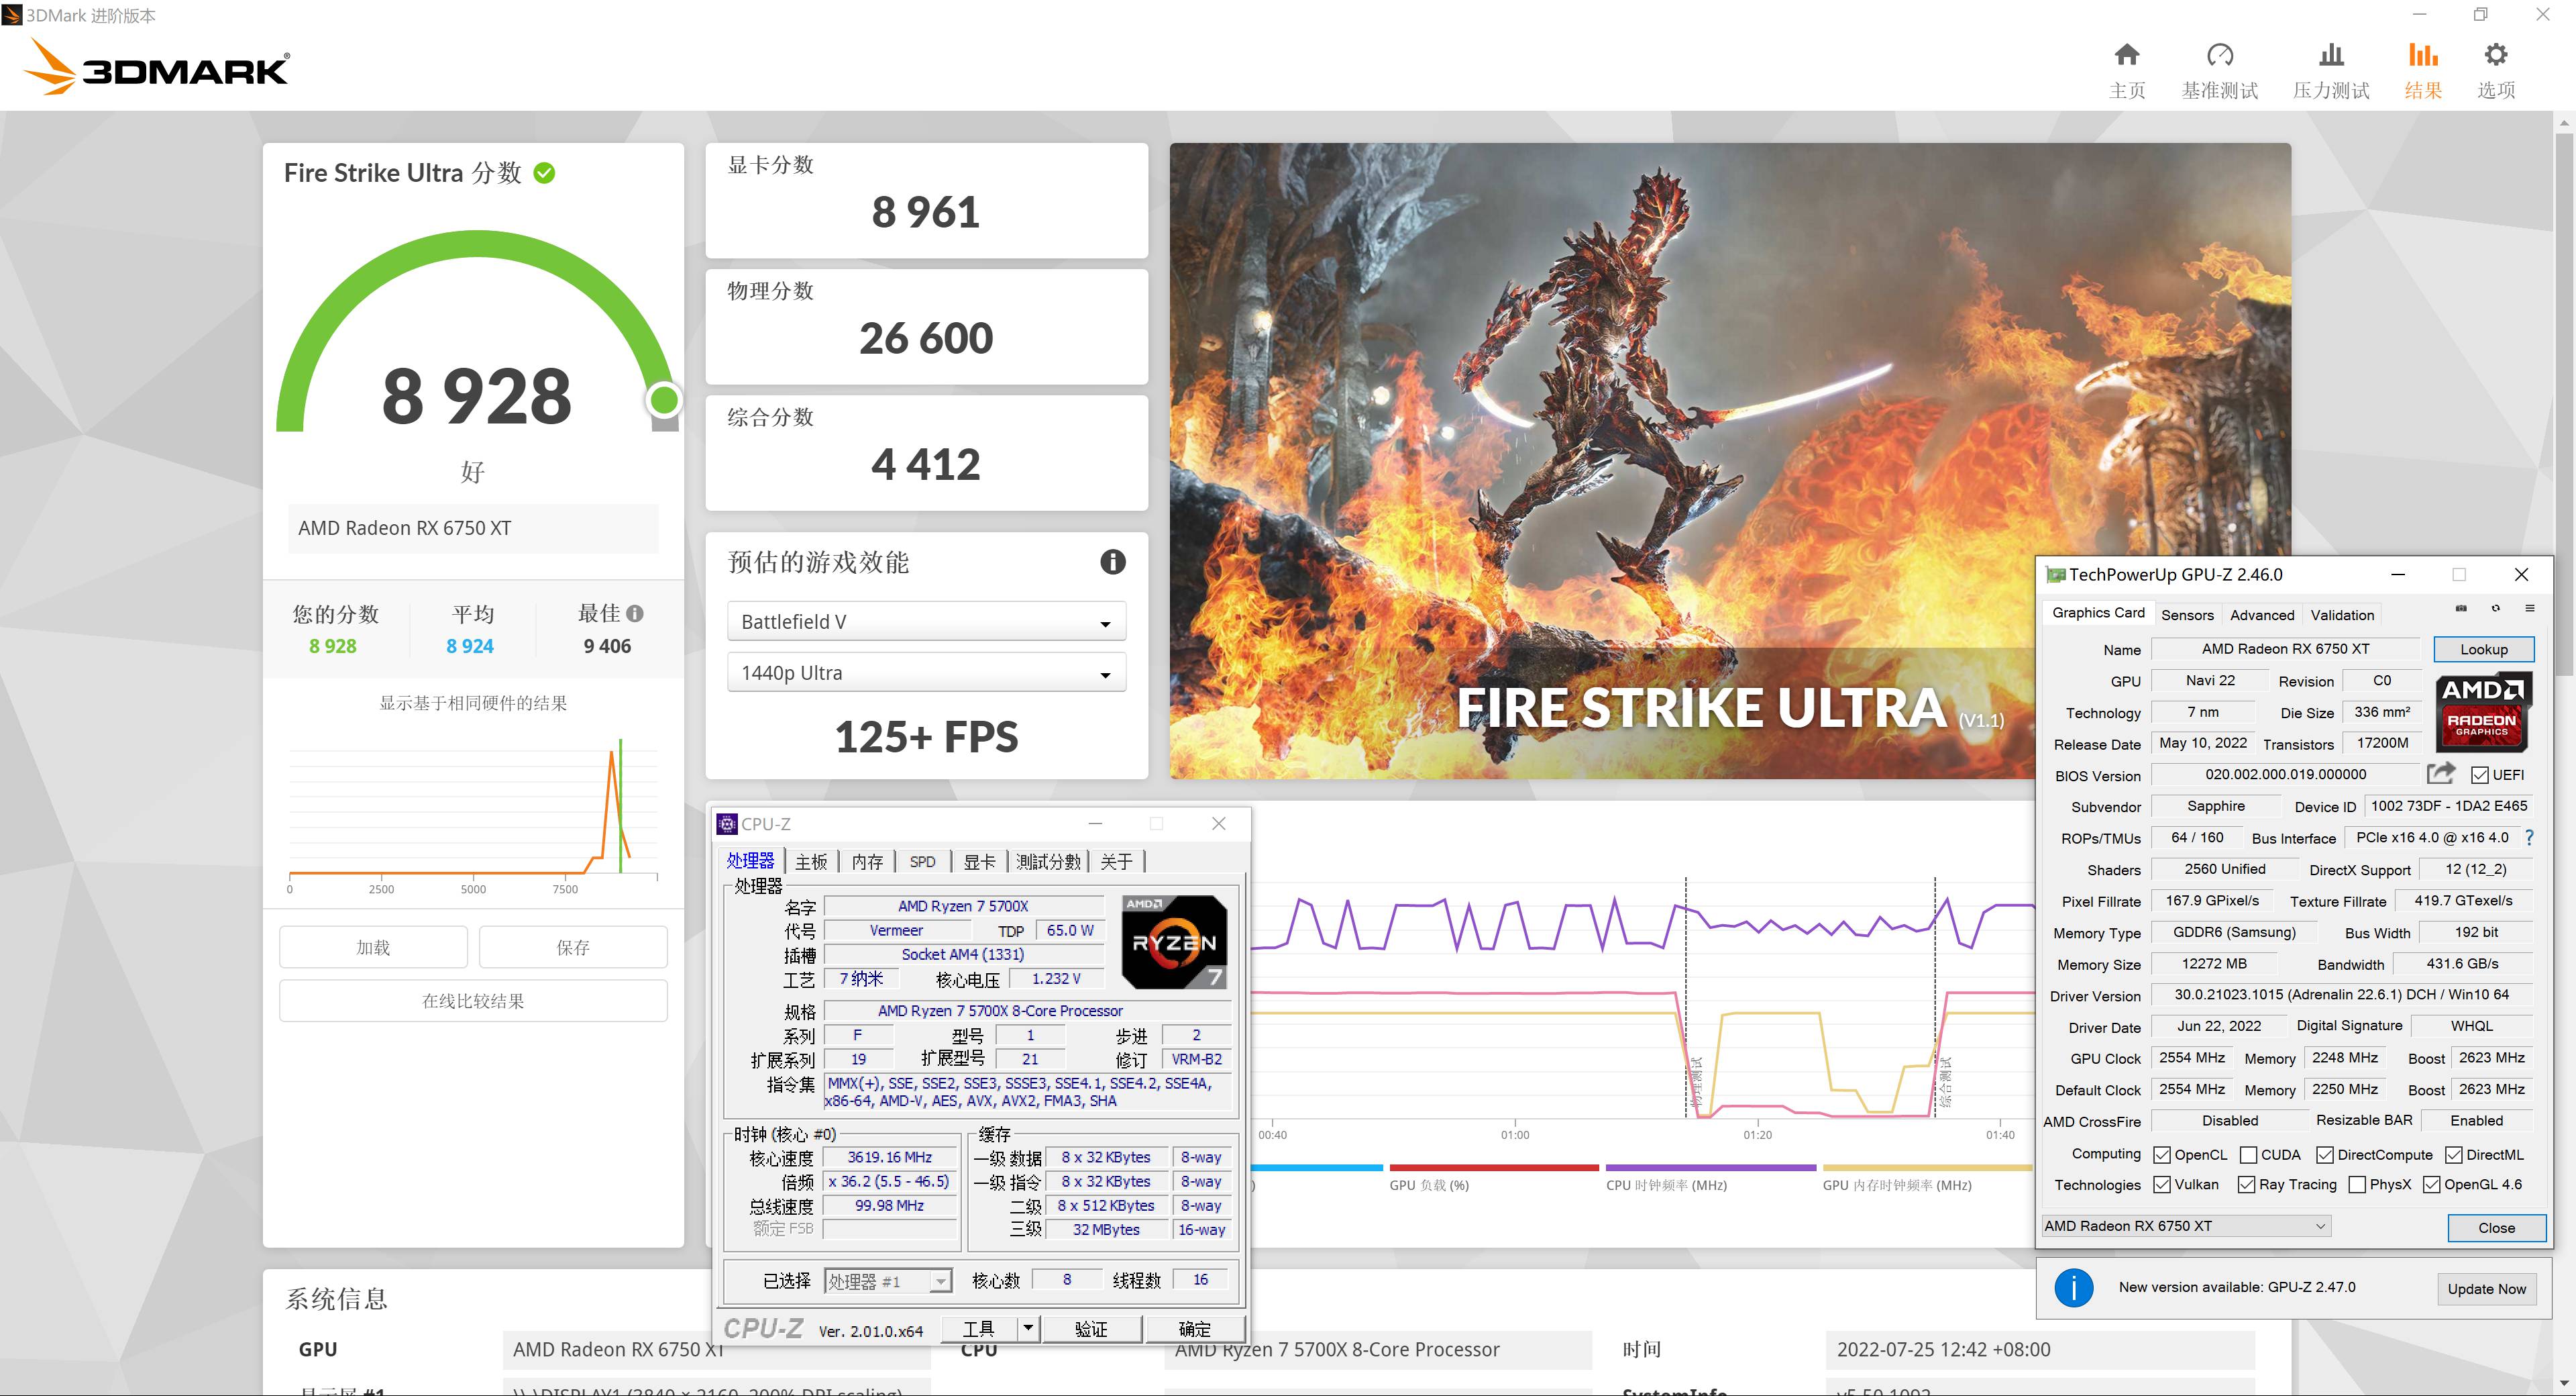The image size is (2576, 1396).
Task: Open the 1440p Ultra resolution dropdown
Action: point(926,673)
